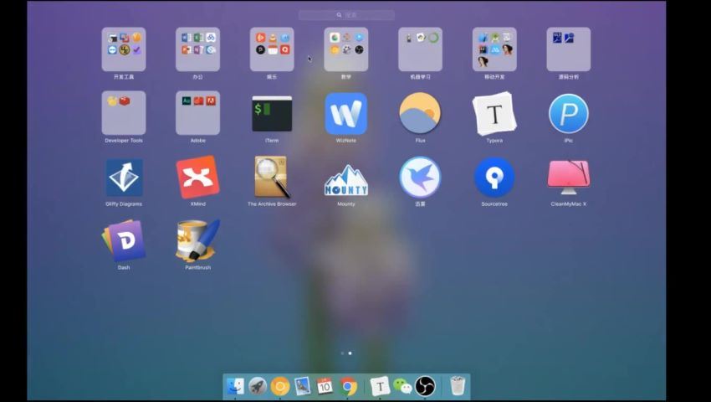Launch iTerm from Launchpad
Viewport: 711px width, 402px height.
tap(272, 114)
